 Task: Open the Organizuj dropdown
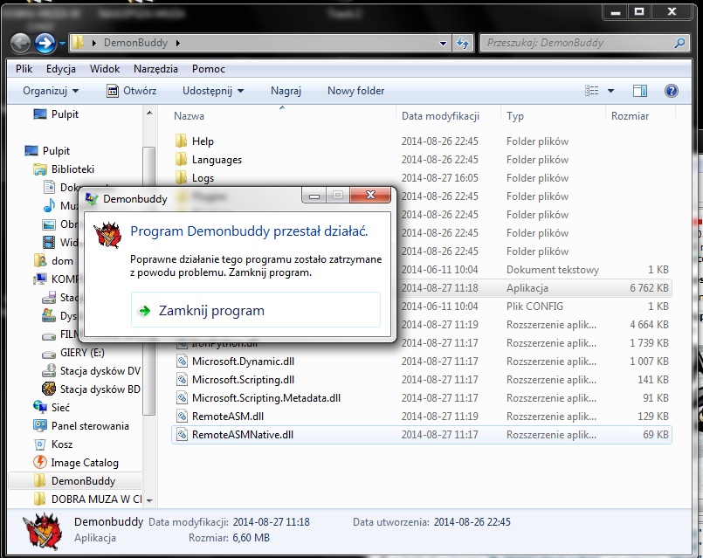pyautogui.click(x=51, y=91)
